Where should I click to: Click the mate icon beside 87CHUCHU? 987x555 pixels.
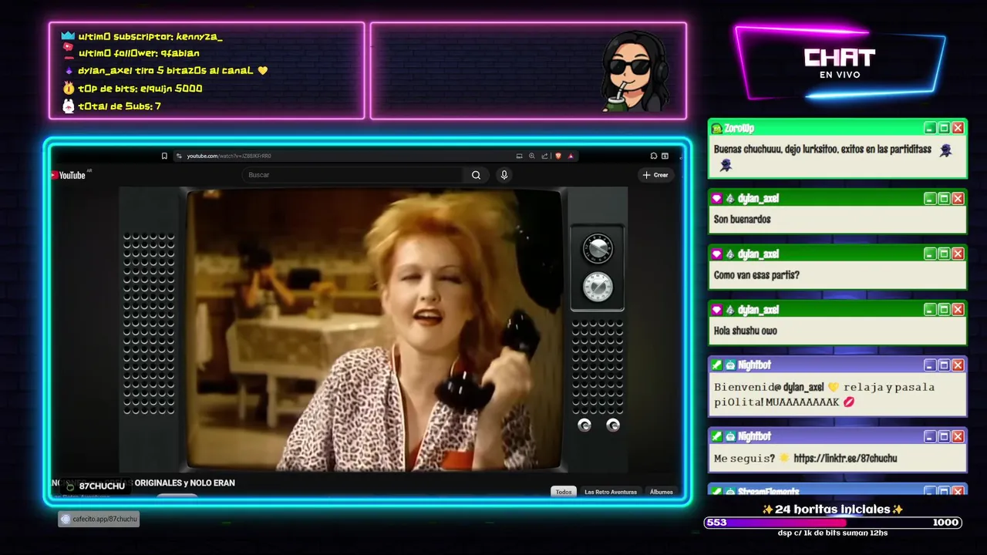point(70,486)
